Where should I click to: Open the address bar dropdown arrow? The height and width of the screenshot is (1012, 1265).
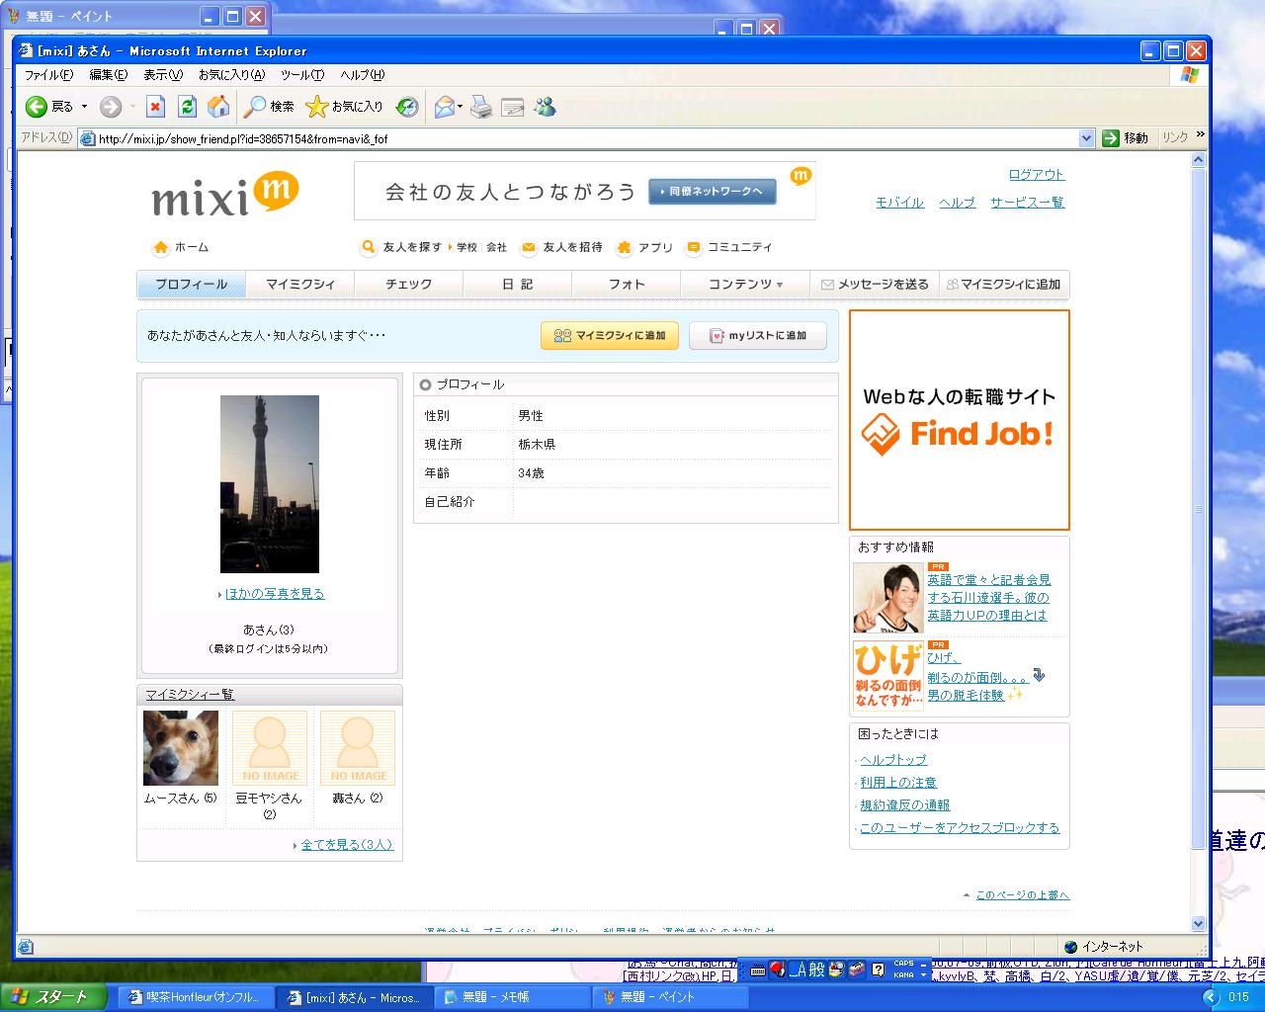pyautogui.click(x=1086, y=138)
